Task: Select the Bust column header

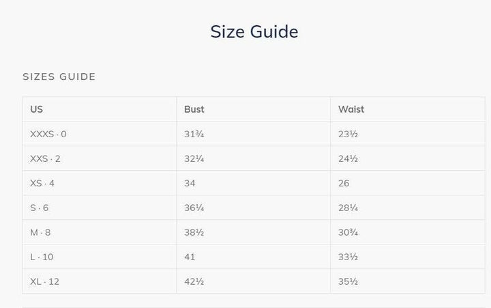Action: 194,109
